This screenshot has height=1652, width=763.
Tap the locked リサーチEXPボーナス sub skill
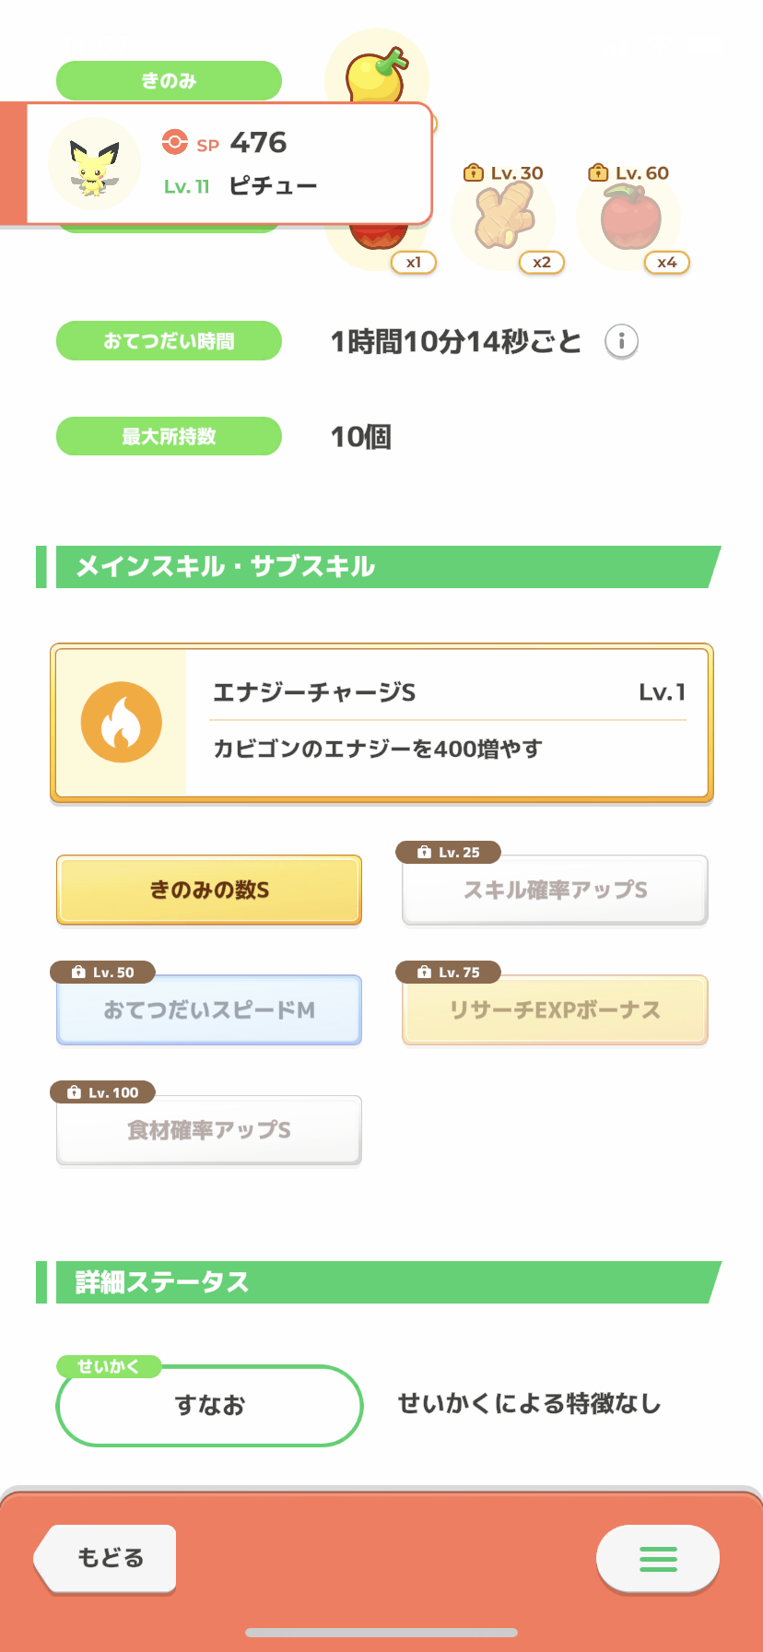(x=555, y=1009)
